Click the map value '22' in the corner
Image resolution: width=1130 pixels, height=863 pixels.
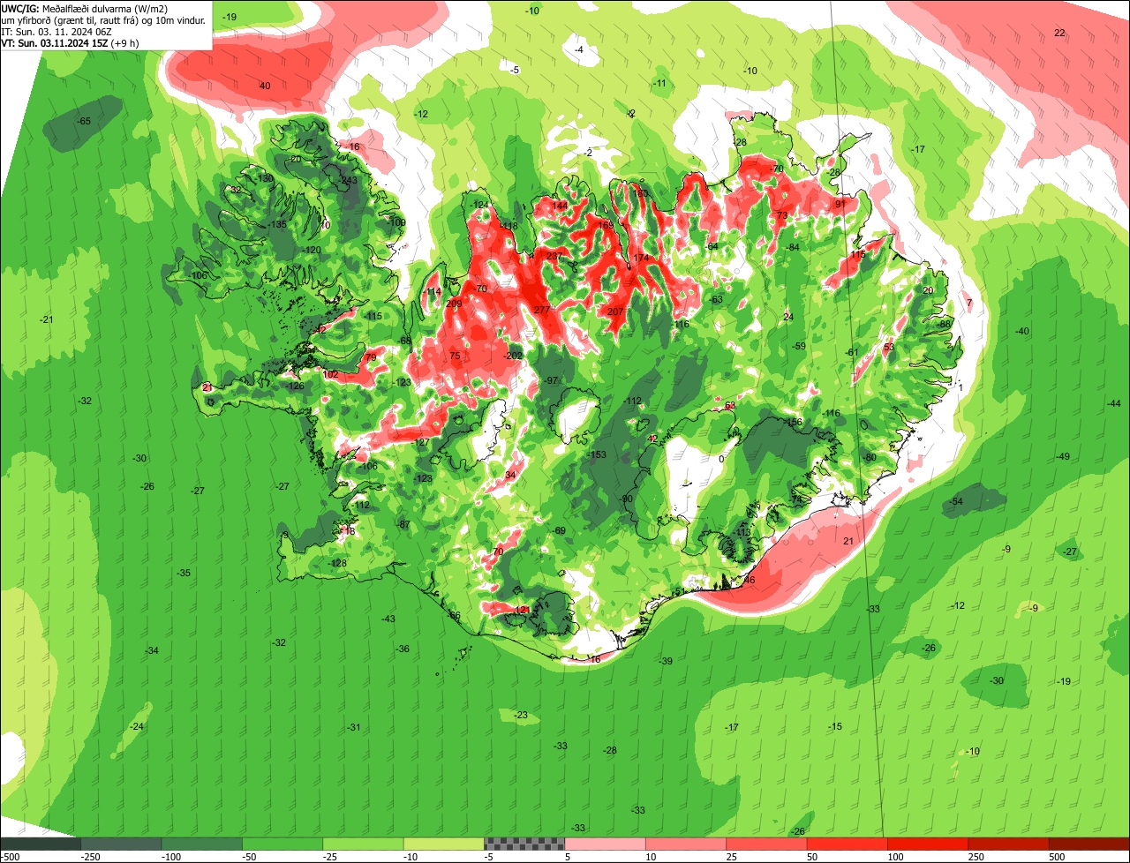click(1059, 33)
